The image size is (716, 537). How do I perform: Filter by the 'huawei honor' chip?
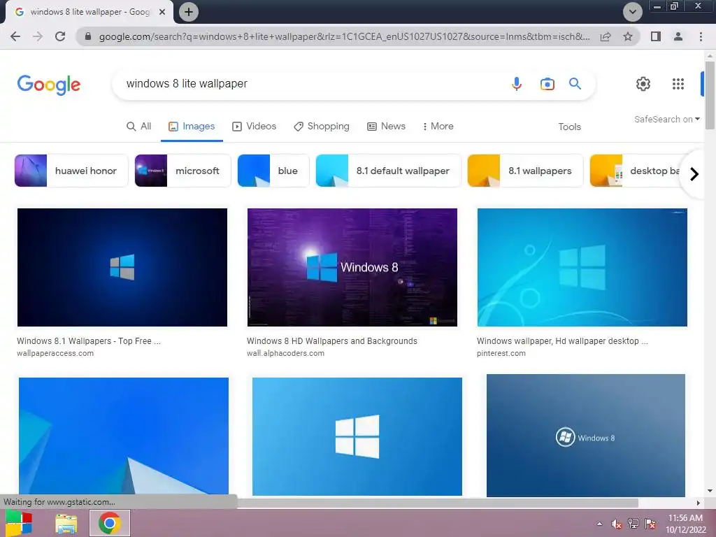(71, 171)
